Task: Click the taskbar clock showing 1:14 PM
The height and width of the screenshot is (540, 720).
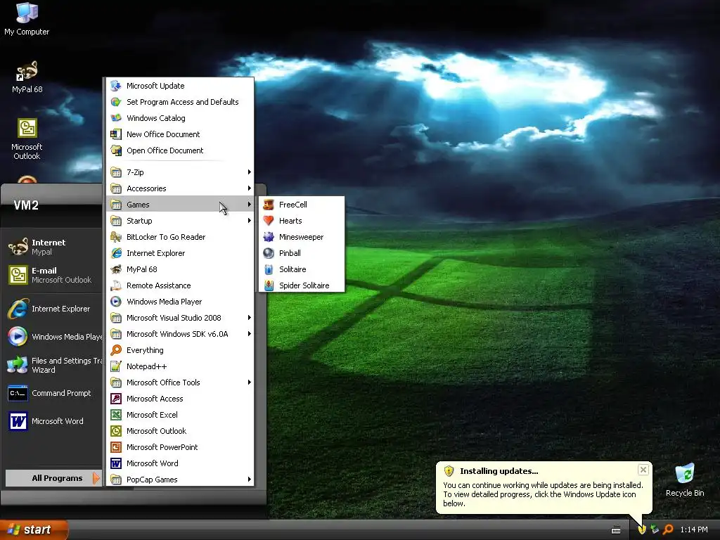Action: (x=694, y=530)
